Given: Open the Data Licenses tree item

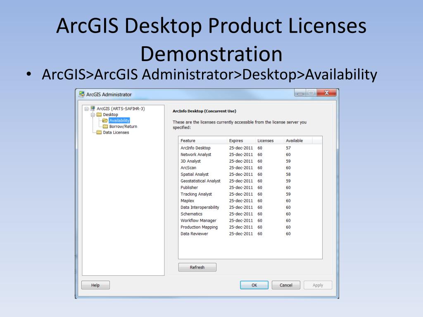Looking at the screenshot, I should tap(116, 132).
